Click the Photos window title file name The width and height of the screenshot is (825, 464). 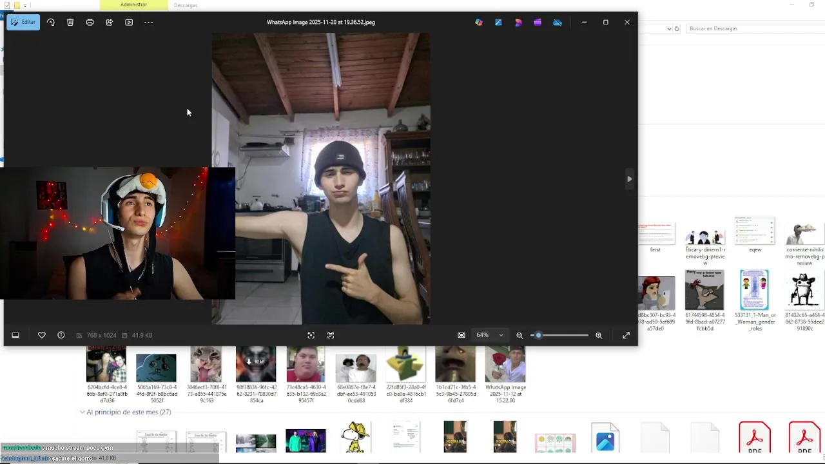coord(321,22)
